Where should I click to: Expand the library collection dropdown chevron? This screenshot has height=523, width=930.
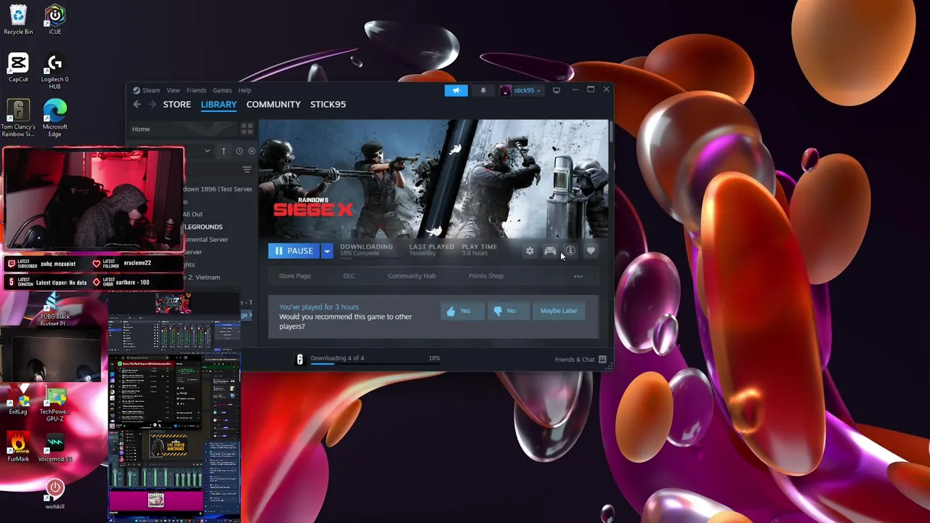coord(207,151)
